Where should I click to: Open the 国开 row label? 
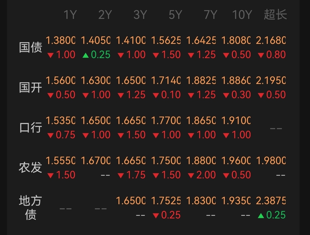click(30, 87)
